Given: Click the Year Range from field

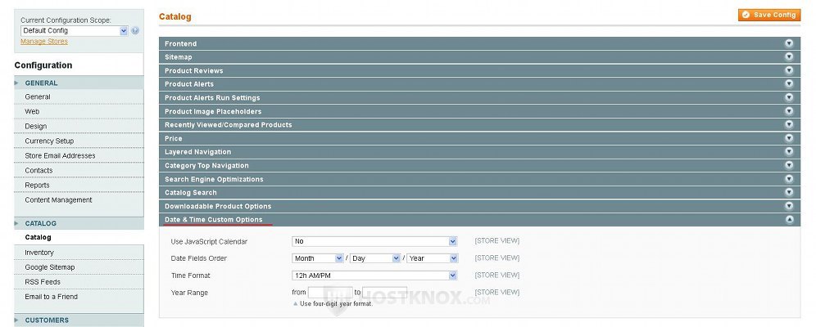Looking at the screenshot, I should 330,292.
